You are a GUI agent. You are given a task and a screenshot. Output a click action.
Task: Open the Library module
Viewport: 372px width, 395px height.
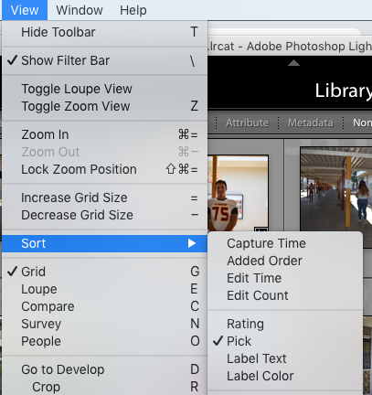tap(344, 91)
